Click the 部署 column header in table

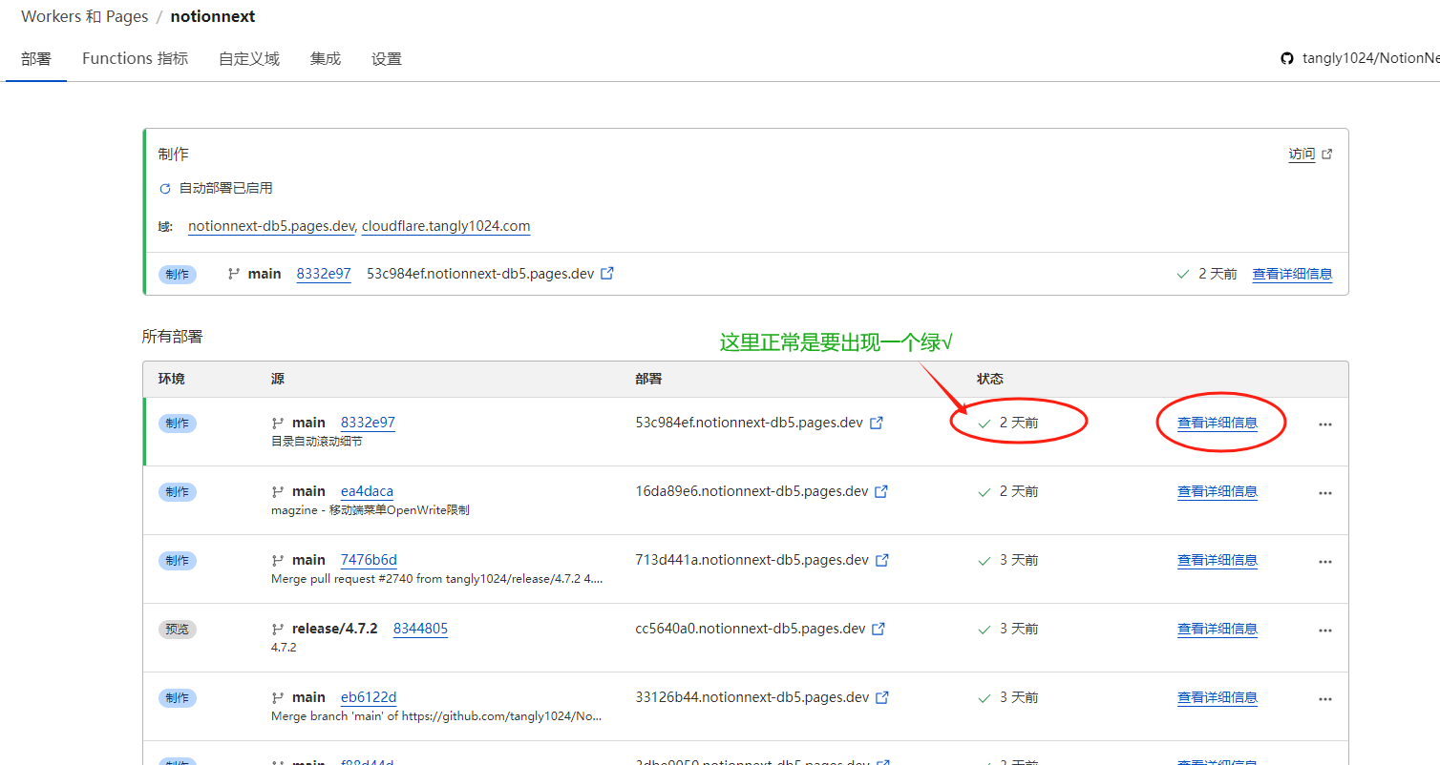coord(648,379)
